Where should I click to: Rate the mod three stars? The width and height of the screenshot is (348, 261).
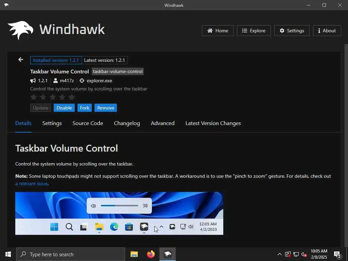[x=53, y=97]
